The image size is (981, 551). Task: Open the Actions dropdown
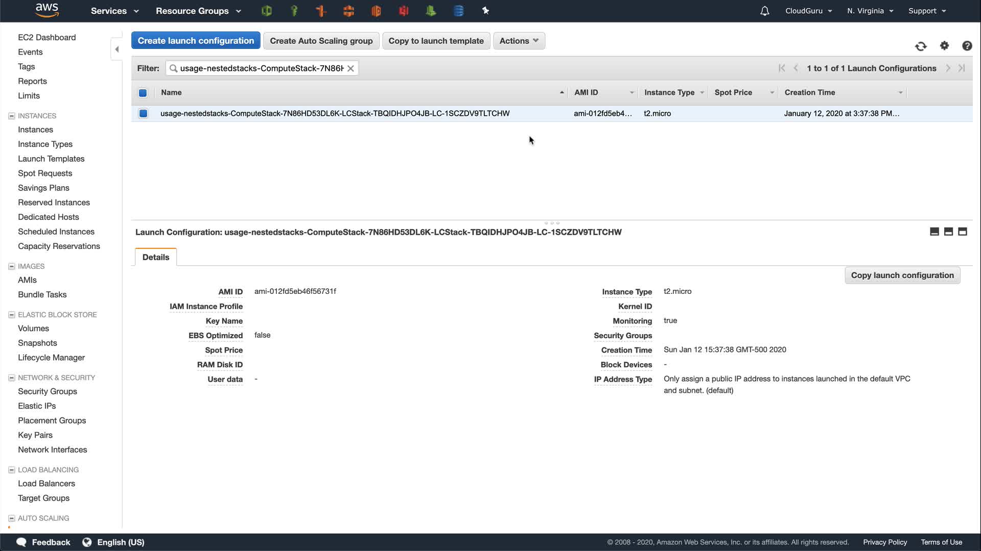[519, 41]
